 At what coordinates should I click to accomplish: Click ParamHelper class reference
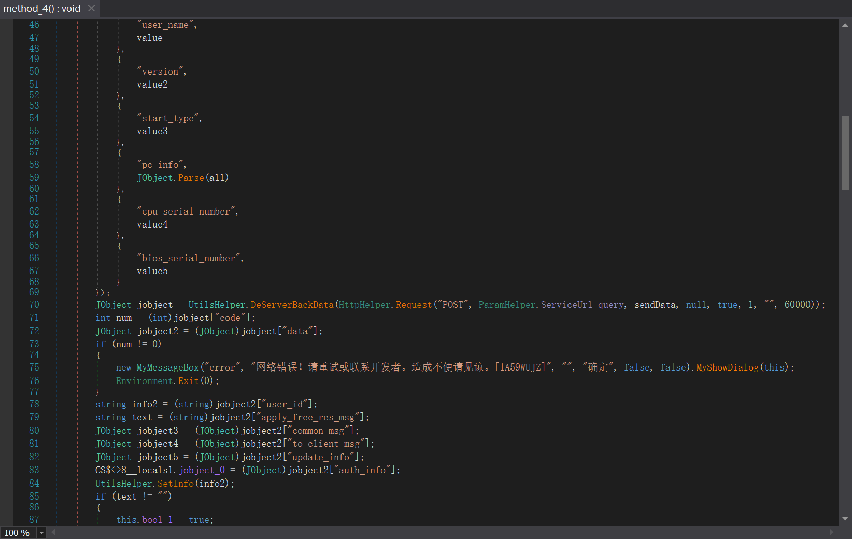(507, 305)
